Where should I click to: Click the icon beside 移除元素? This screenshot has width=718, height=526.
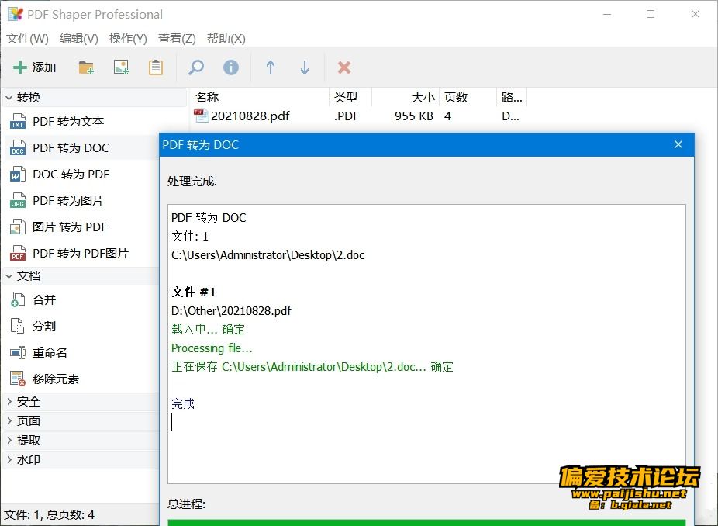coord(18,379)
